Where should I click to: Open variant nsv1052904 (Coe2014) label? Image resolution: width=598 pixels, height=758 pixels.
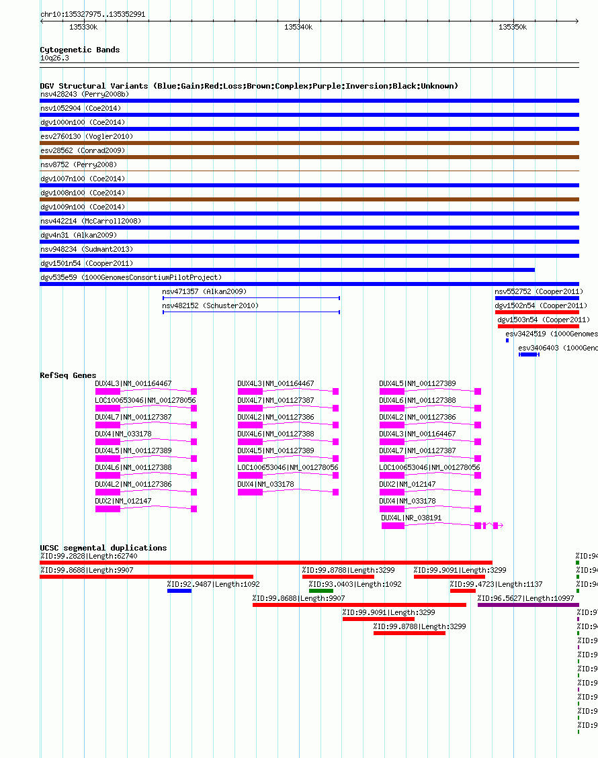[x=81, y=108]
